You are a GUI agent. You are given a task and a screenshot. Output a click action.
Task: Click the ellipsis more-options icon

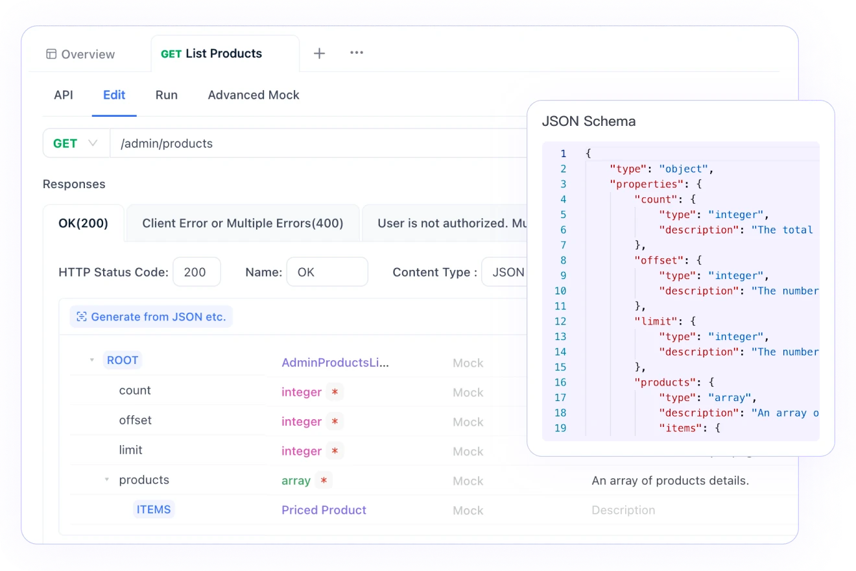(x=356, y=53)
